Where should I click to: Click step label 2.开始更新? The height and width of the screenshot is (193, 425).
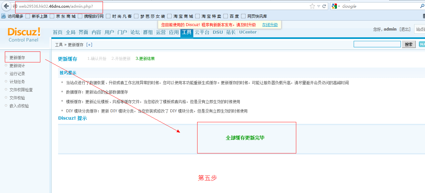[x=121, y=59]
